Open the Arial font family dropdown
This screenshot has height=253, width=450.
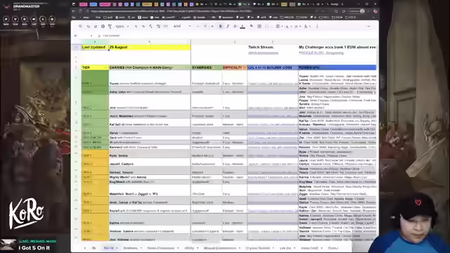tap(182, 27)
